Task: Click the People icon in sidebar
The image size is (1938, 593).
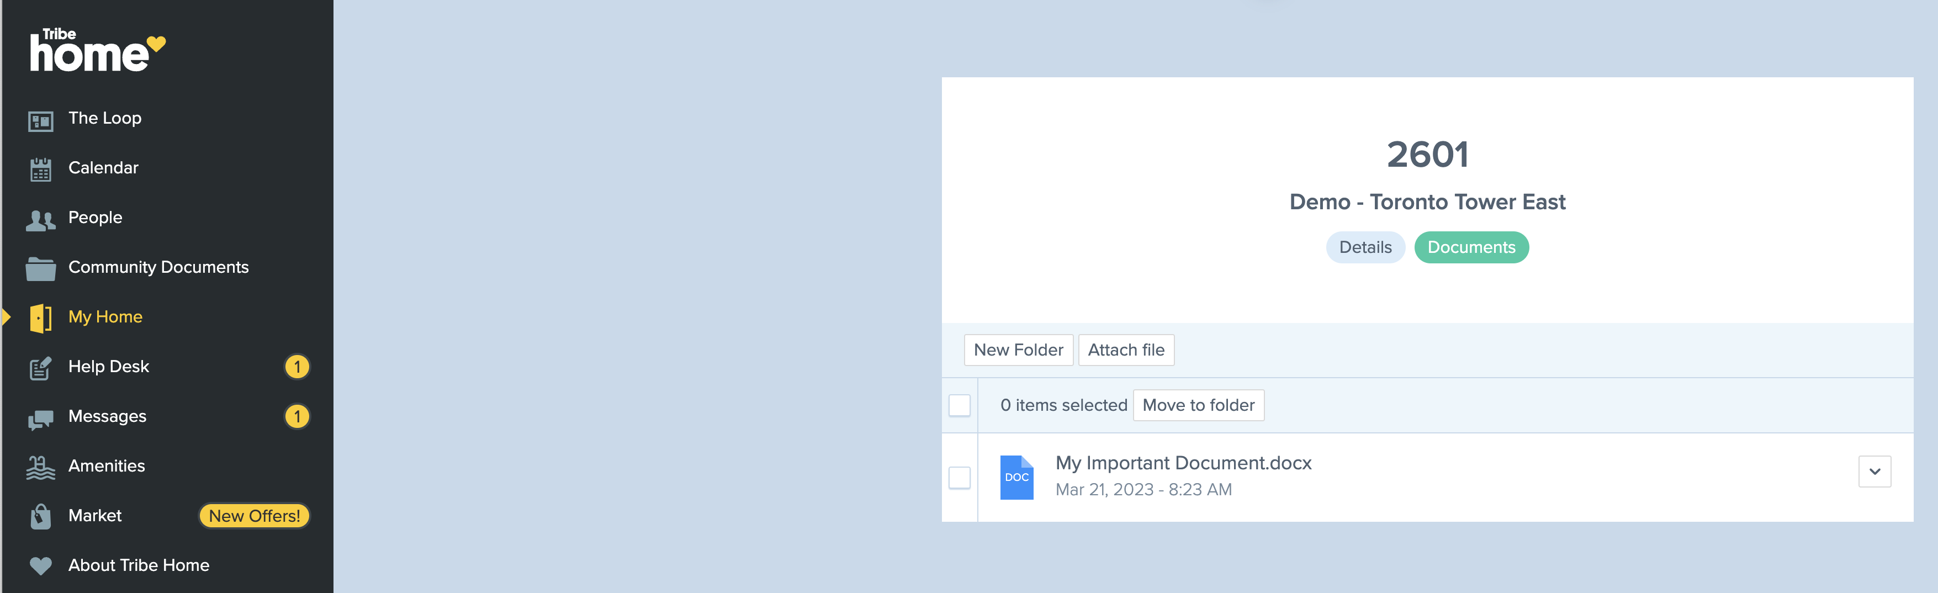Action: (41, 220)
